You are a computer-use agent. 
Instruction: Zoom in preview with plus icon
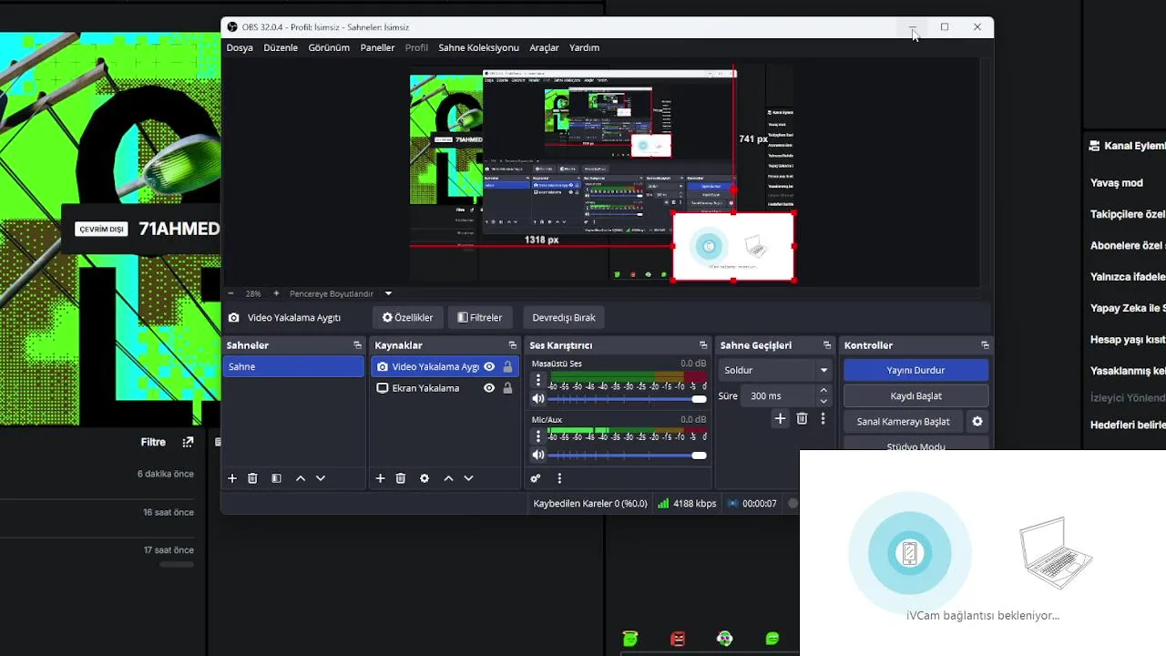(x=276, y=293)
